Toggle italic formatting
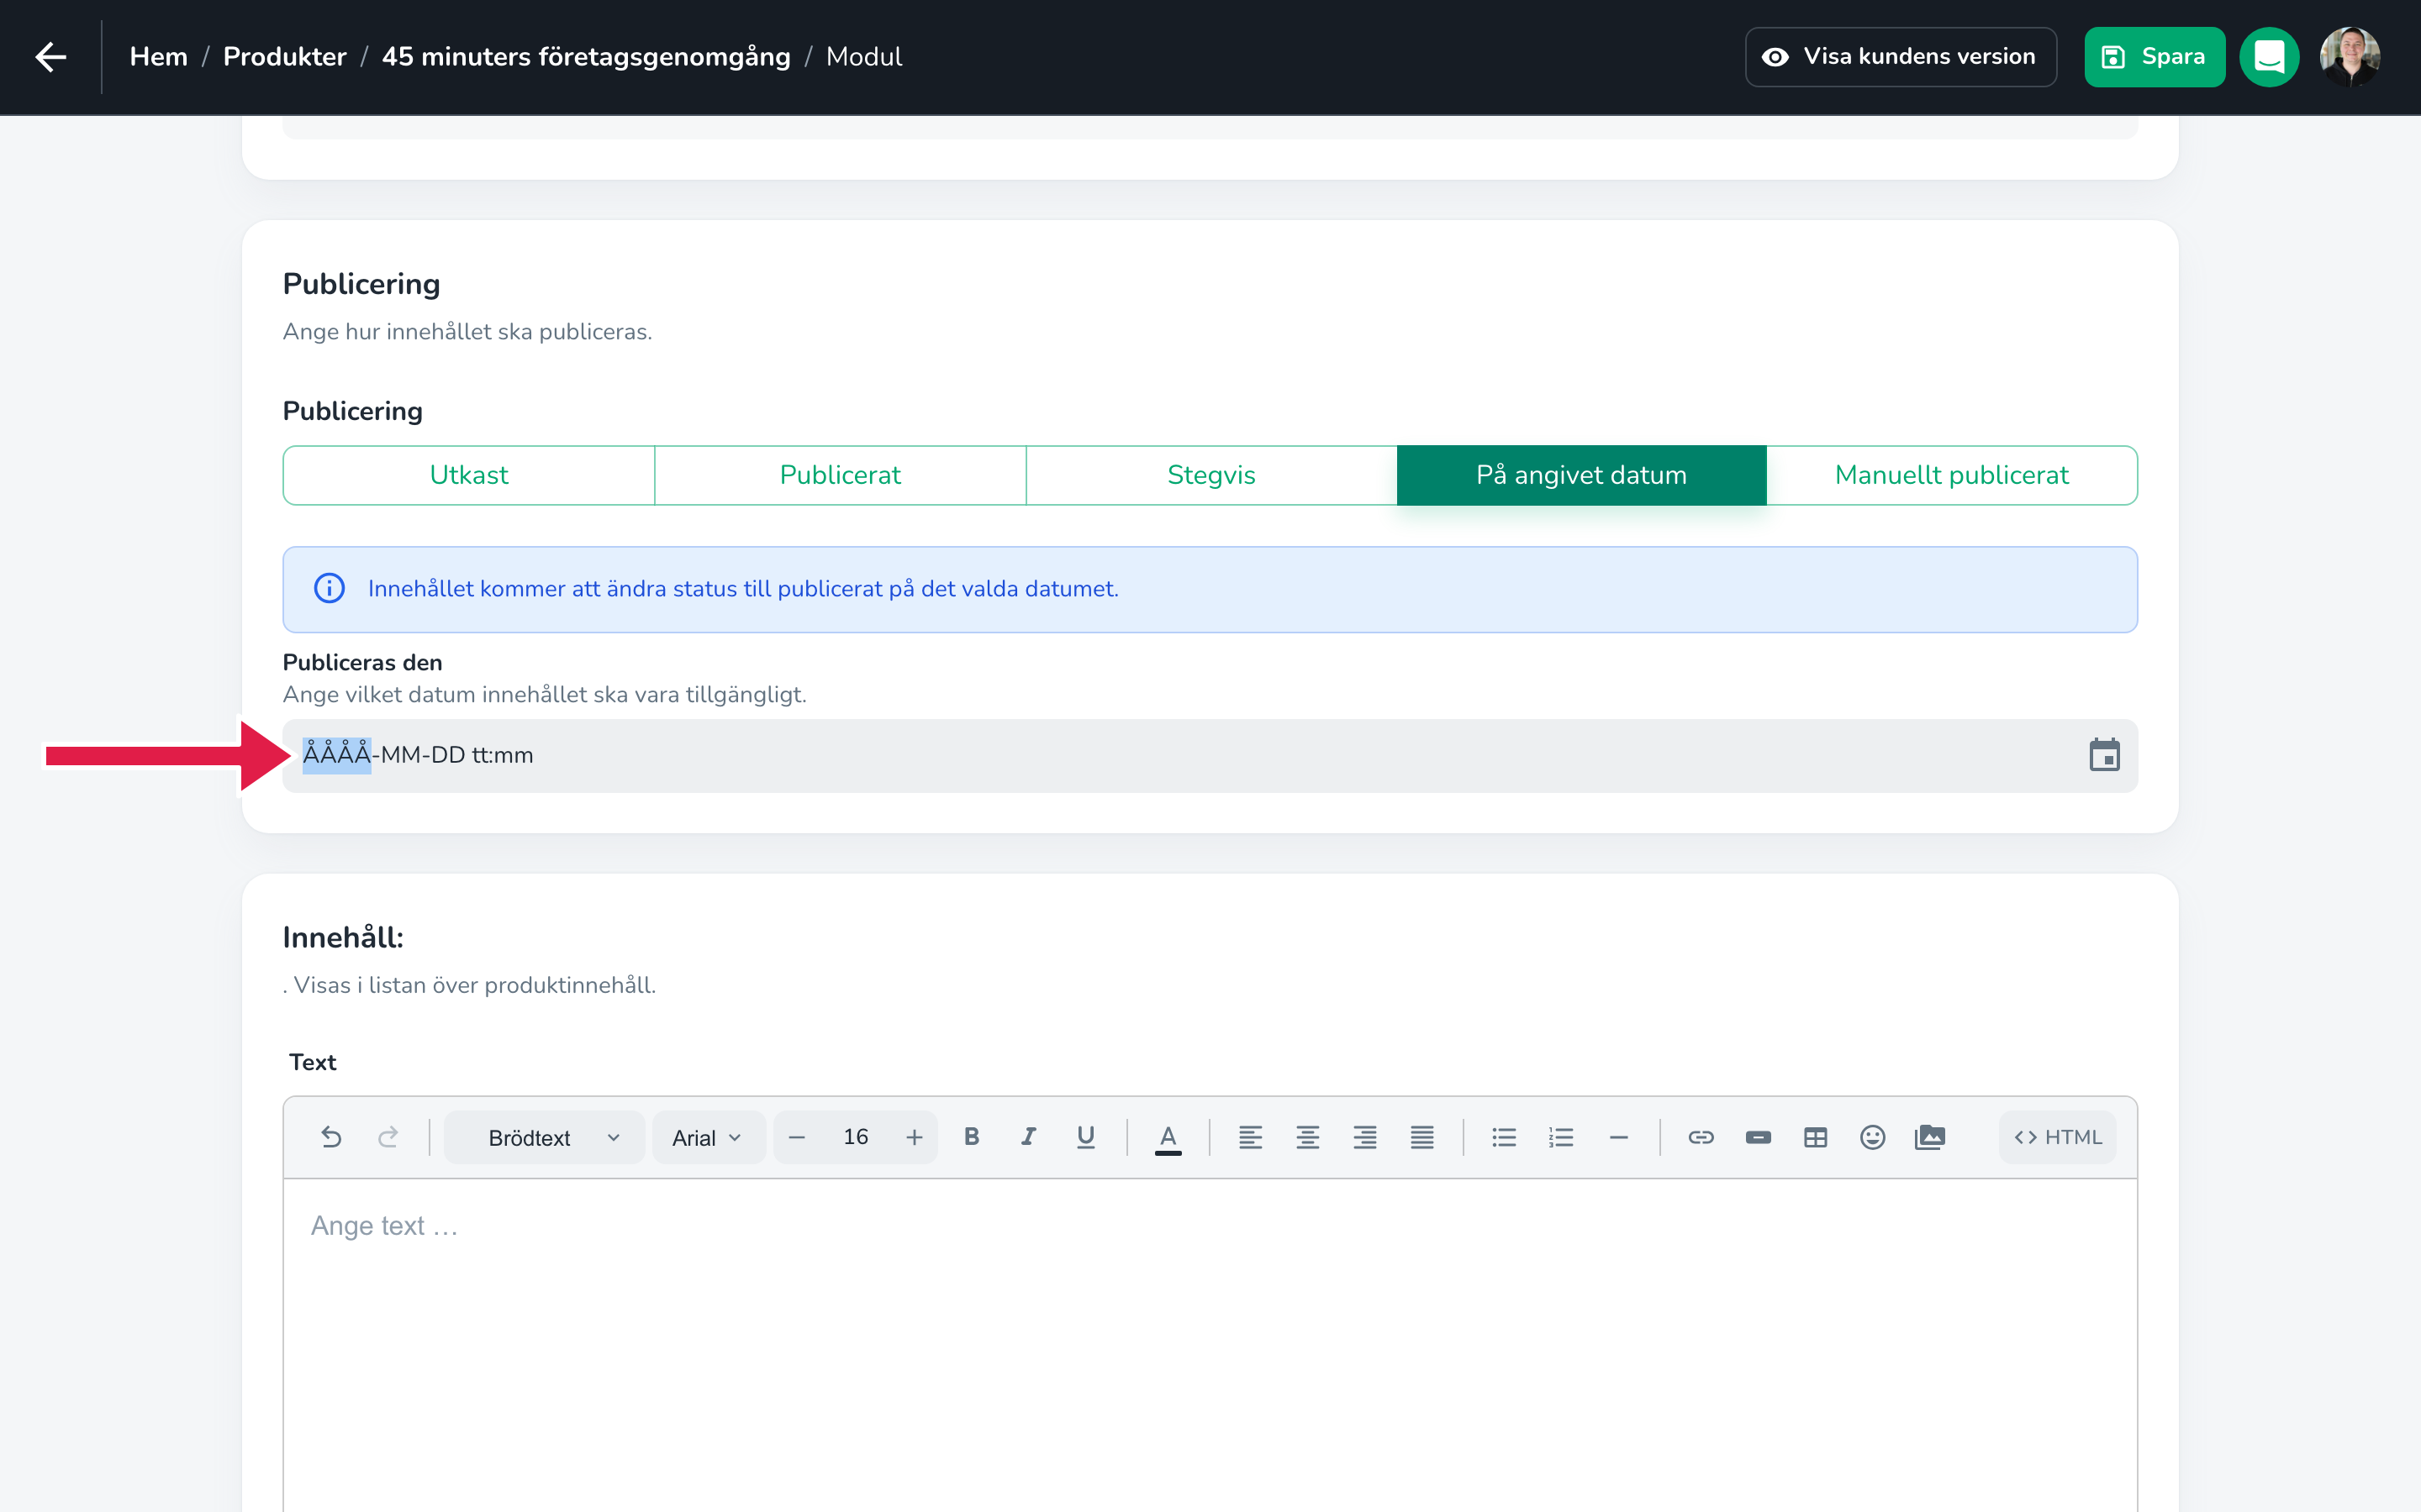This screenshot has height=1512, width=2421. [x=1028, y=1137]
